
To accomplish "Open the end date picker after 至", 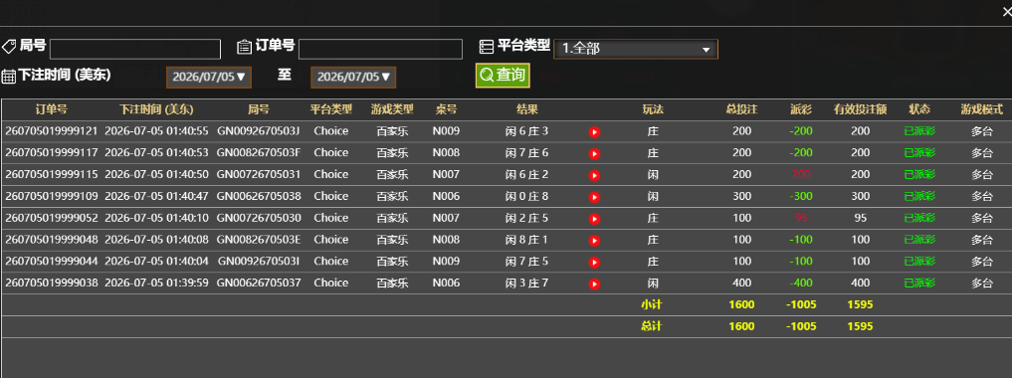I will point(353,77).
